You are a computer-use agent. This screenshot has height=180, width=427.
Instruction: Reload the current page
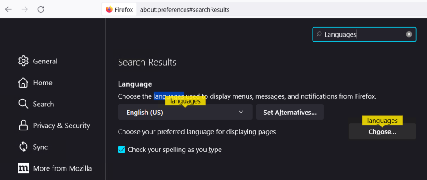point(41,9)
